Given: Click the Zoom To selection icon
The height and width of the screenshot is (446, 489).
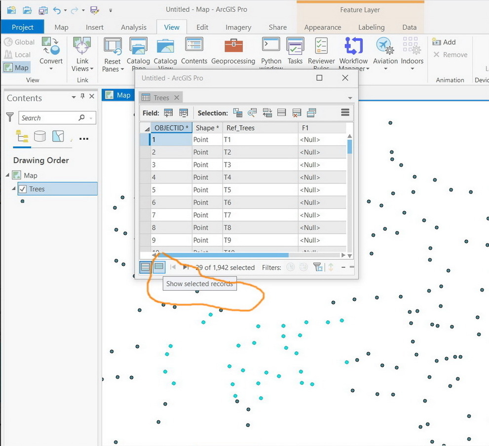Looking at the screenshot, I should coord(252,113).
